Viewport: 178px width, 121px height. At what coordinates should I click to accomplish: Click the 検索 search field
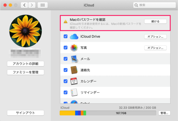coord(155,5)
